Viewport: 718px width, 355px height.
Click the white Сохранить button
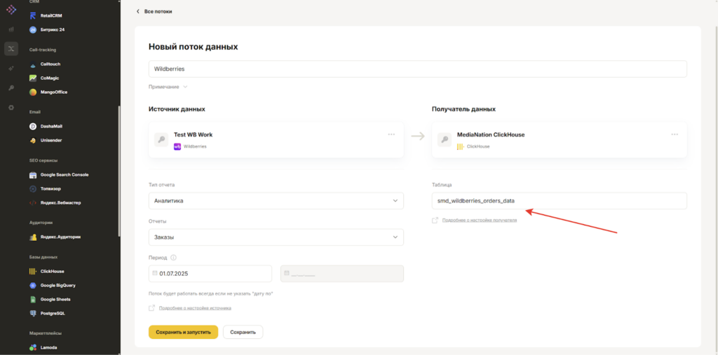(243, 332)
